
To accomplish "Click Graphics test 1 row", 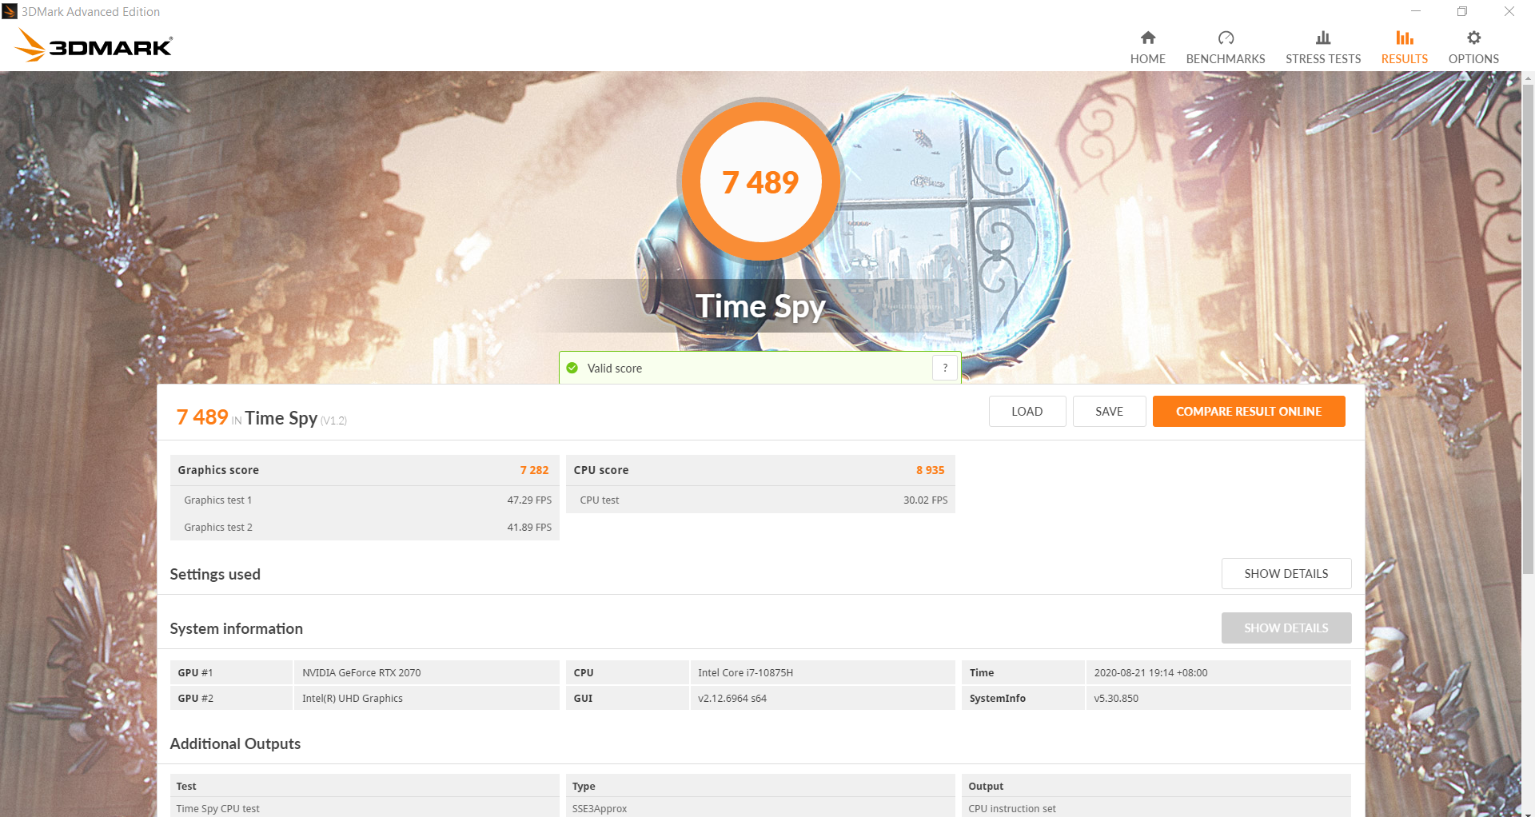I will tap(365, 500).
